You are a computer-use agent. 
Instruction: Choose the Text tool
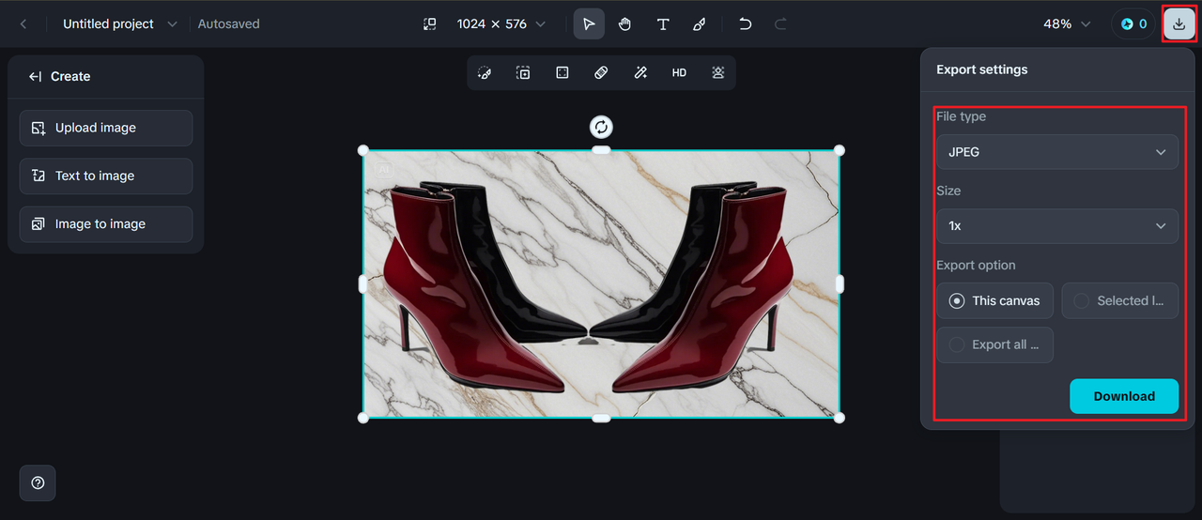pyautogui.click(x=663, y=23)
